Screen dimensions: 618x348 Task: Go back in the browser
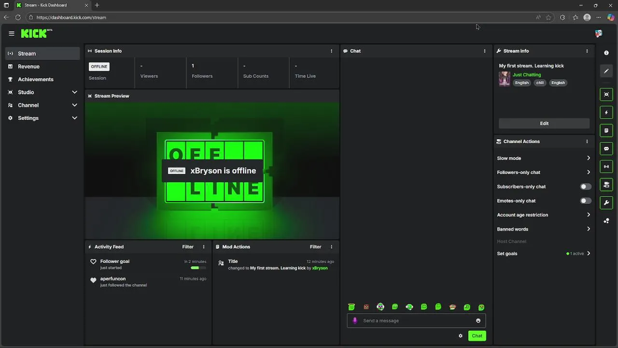click(x=6, y=17)
